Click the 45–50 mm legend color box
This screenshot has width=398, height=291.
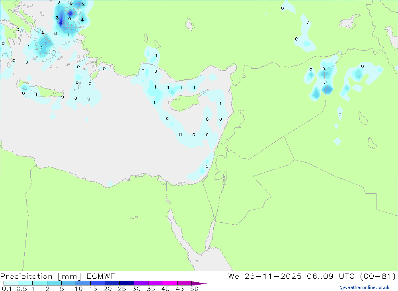(184, 283)
